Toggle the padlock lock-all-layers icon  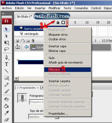click(x=58, y=22)
